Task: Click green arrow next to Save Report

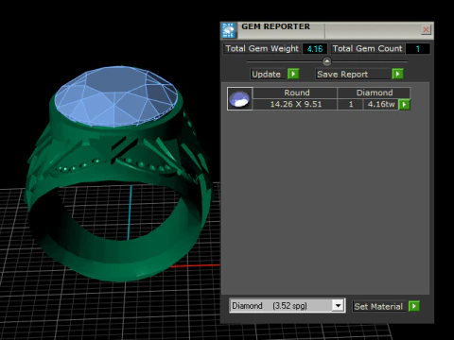Action: tap(397, 74)
